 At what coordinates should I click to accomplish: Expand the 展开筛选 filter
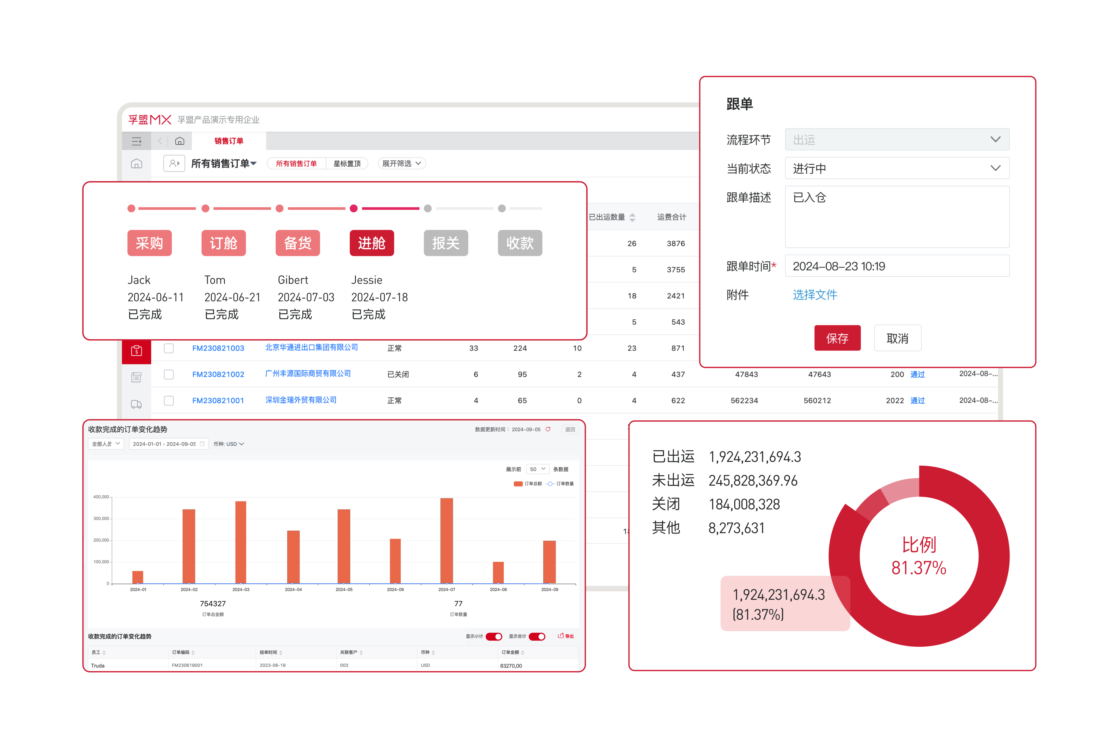(x=402, y=163)
